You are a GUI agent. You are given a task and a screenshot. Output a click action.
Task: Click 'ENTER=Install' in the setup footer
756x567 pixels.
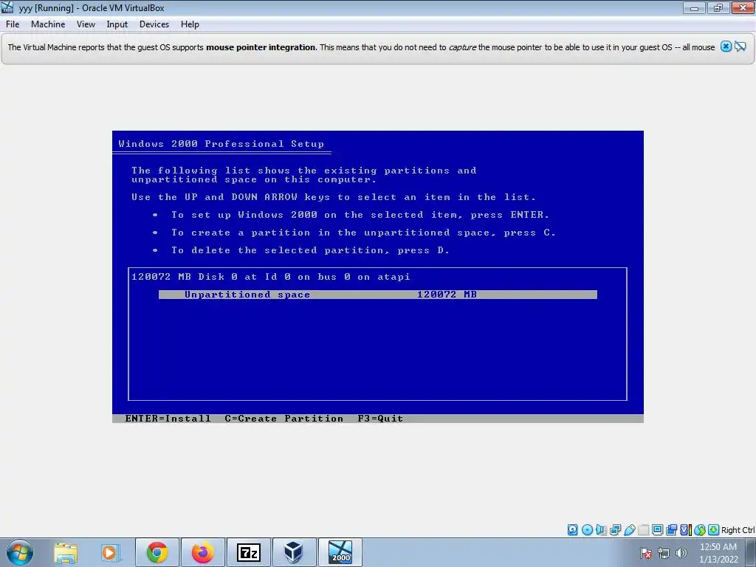[x=168, y=419]
